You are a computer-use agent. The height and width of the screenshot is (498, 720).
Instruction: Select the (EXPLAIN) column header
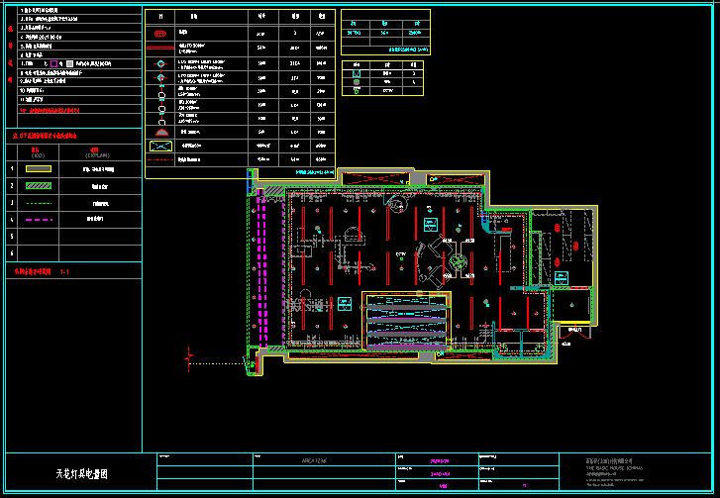[97, 155]
